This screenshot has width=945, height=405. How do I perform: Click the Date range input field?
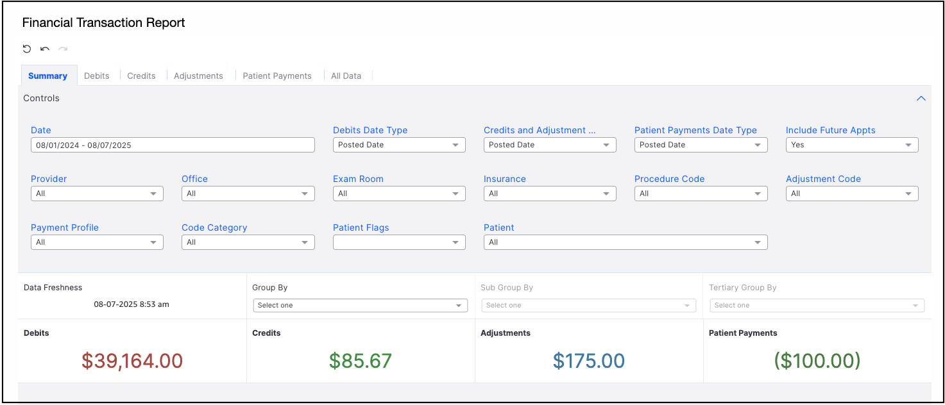tap(173, 145)
